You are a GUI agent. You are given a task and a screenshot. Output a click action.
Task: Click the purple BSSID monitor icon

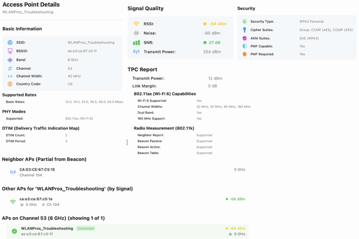(10, 51)
